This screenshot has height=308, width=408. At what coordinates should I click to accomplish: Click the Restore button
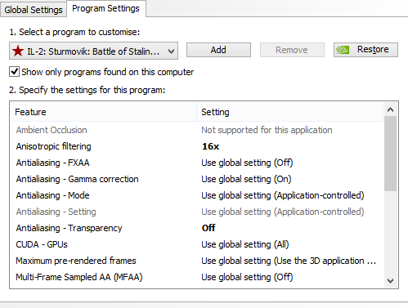pos(365,50)
